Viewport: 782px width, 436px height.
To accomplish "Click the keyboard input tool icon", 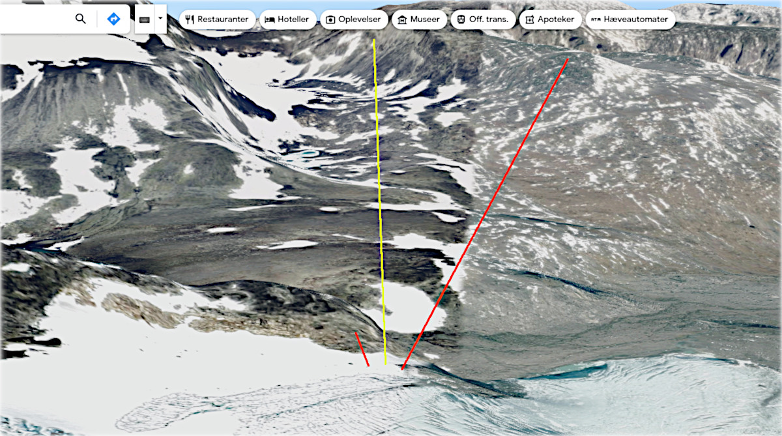I will tap(144, 20).
